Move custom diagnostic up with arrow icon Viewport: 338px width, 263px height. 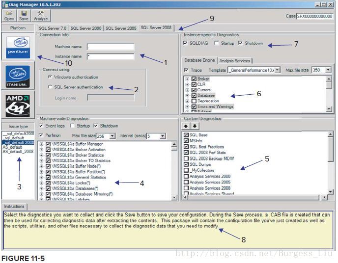[x=186, y=126]
